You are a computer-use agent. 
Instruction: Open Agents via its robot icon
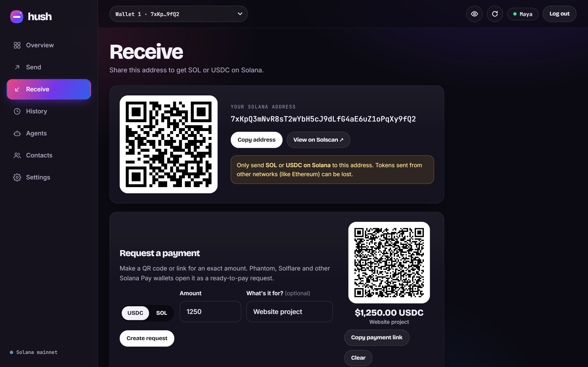pos(17,133)
